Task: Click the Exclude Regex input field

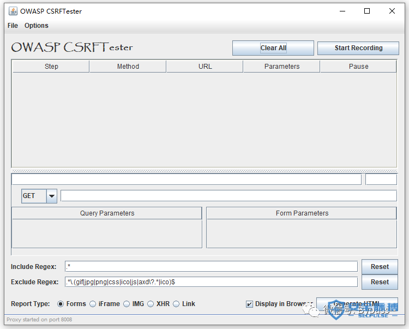Action: pyautogui.click(x=211, y=282)
